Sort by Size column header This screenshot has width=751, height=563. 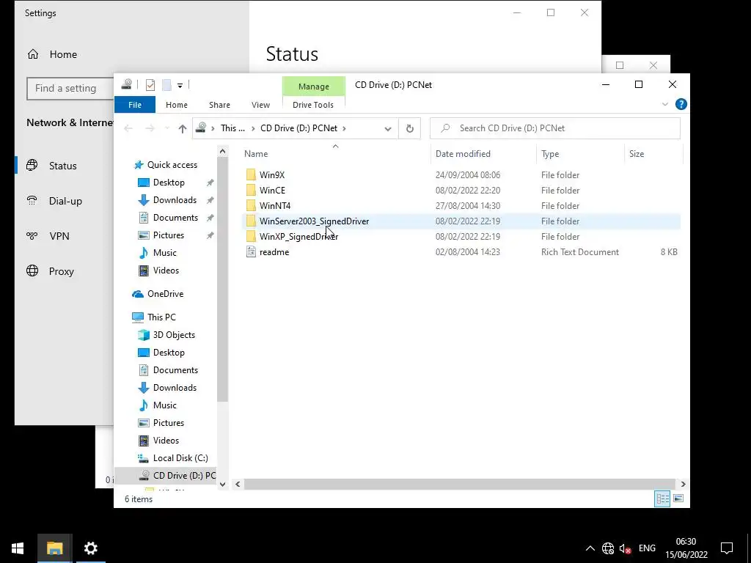(x=653, y=154)
